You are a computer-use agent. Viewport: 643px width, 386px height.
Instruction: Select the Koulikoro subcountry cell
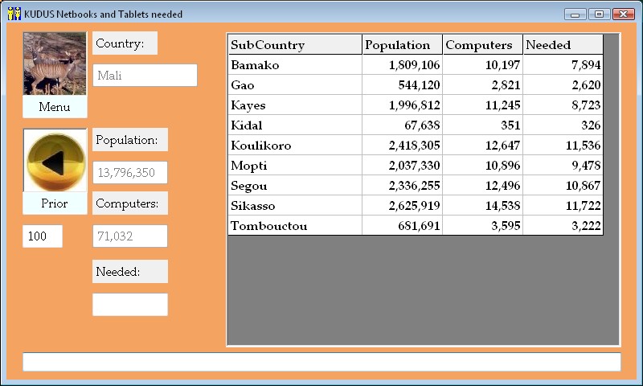click(294, 146)
